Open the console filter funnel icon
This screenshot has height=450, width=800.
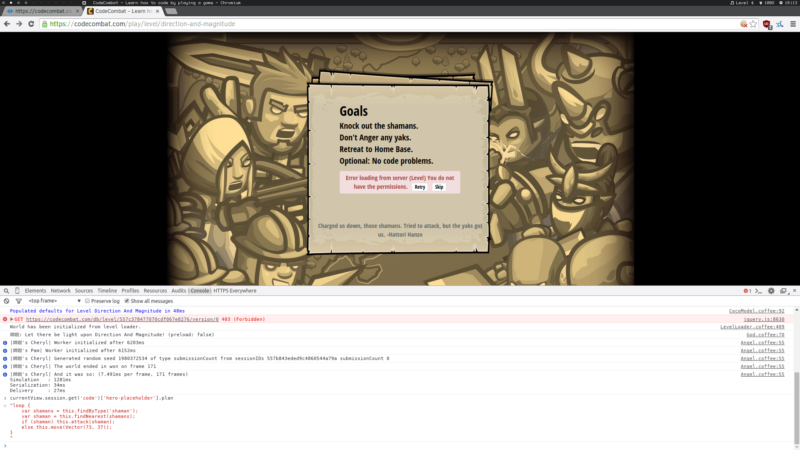pyautogui.click(x=19, y=301)
